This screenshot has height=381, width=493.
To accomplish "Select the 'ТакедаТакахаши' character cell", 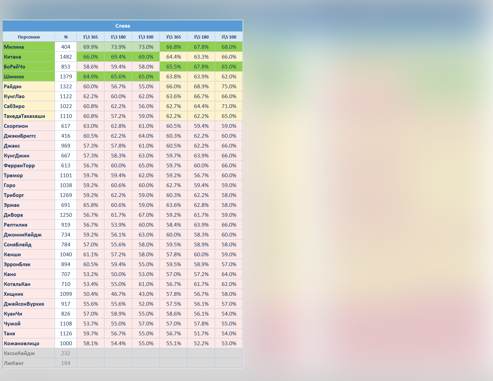I will [x=29, y=116].
